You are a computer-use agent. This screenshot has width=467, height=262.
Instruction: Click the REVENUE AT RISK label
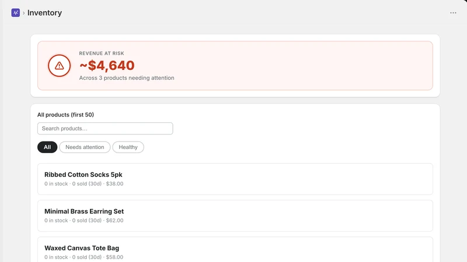pos(102,54)
